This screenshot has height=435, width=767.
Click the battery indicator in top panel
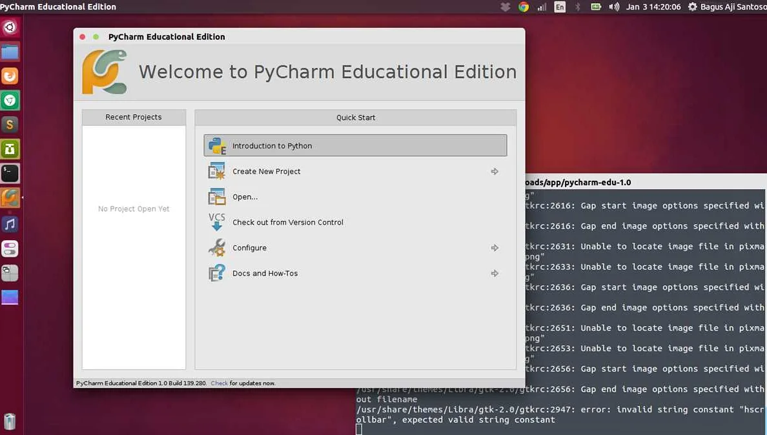pos(595,7)
